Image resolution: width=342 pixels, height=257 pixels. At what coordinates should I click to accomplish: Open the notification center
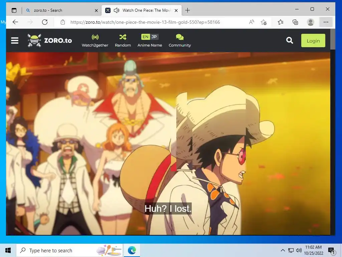331,250
